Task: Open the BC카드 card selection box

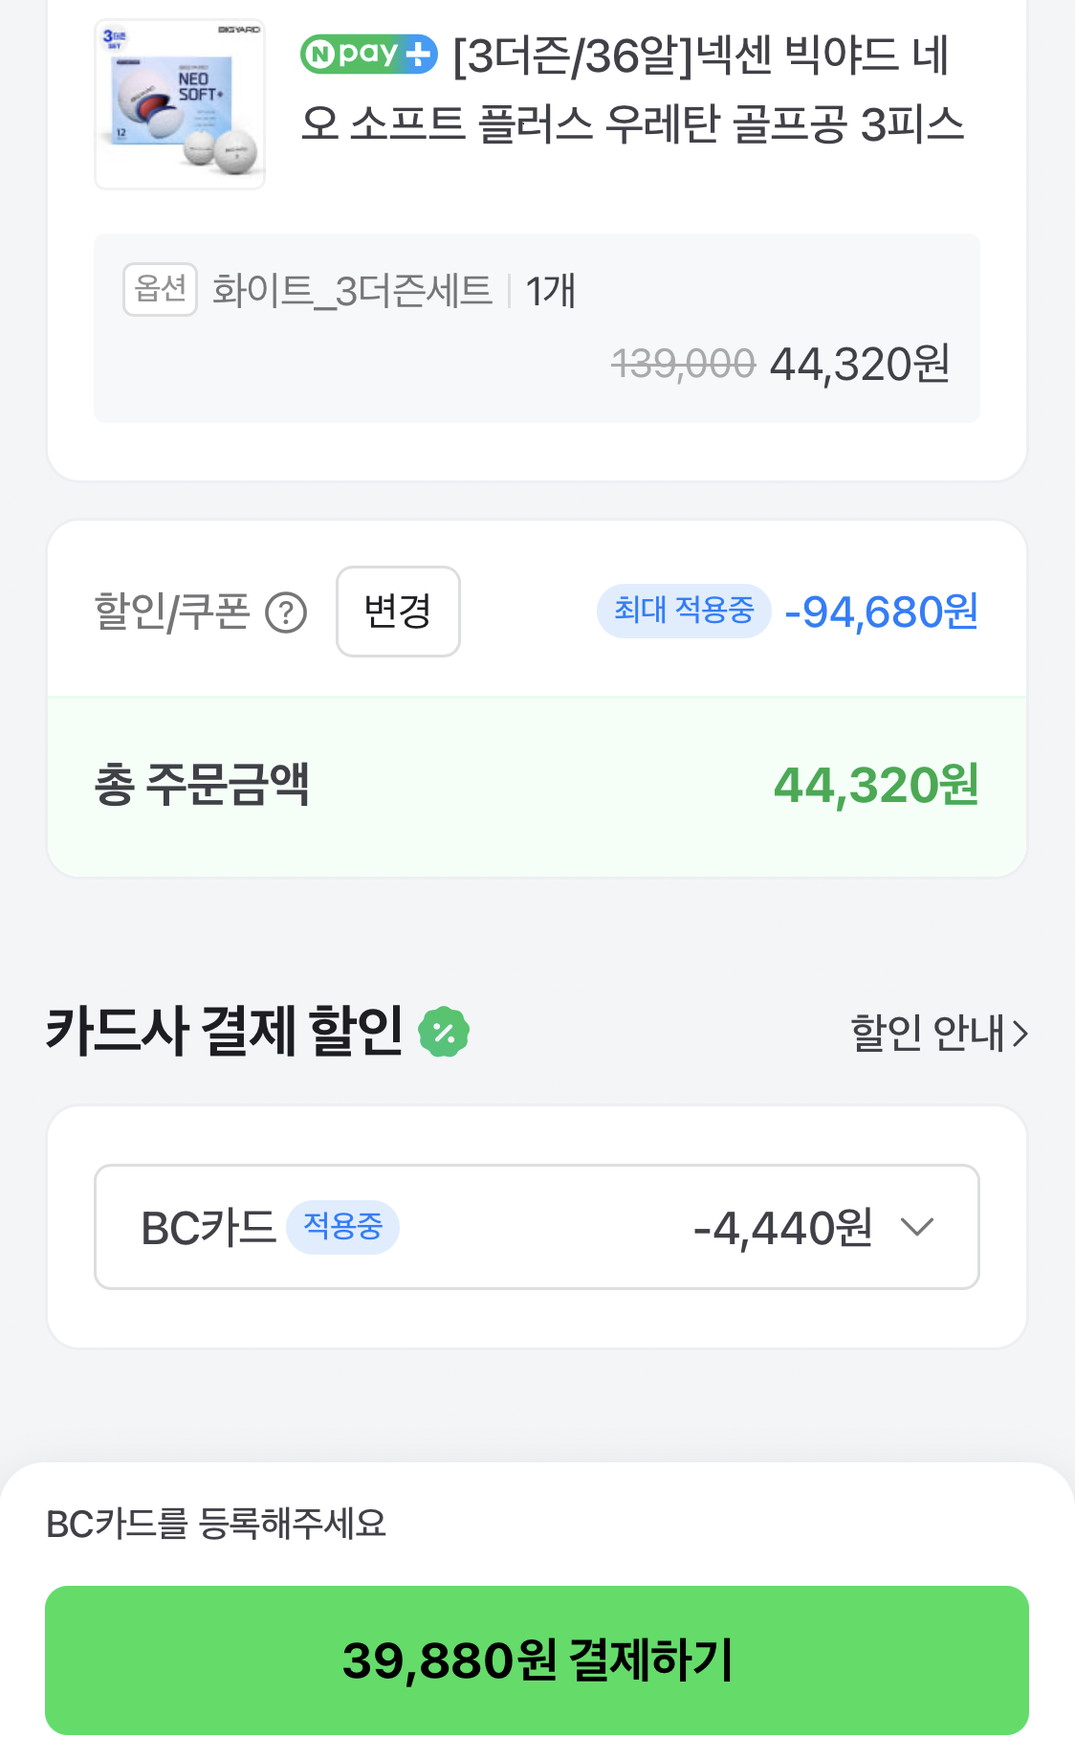Action: (536, 1227)
